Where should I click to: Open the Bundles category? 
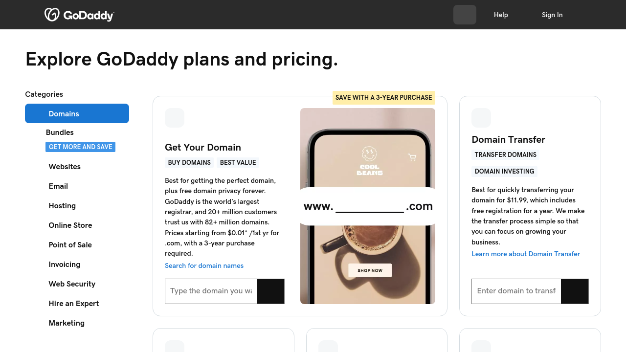60,132
